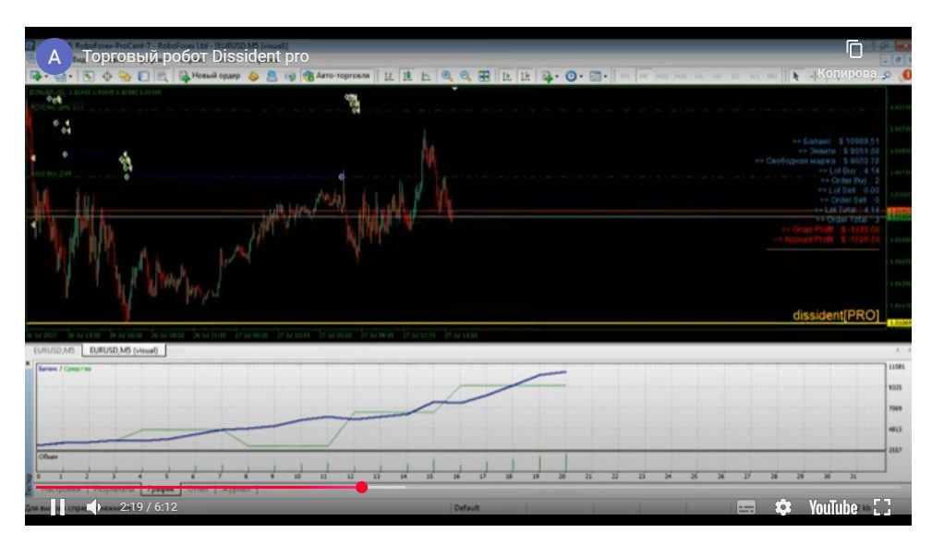Open the video on YouTube via logo

[832, 508]
